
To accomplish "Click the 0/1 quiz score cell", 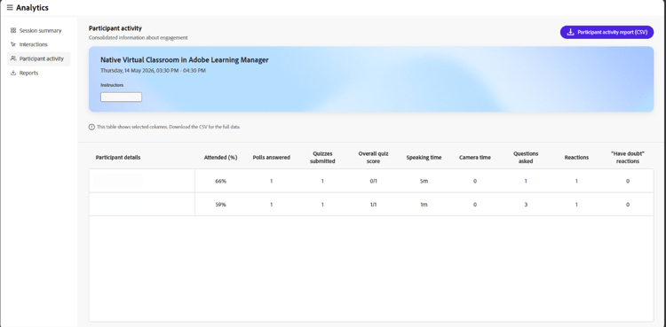I will [373, 181].
